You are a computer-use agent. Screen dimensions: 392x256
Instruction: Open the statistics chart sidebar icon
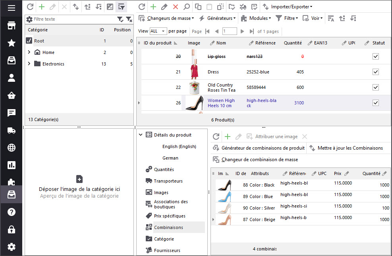12,165
